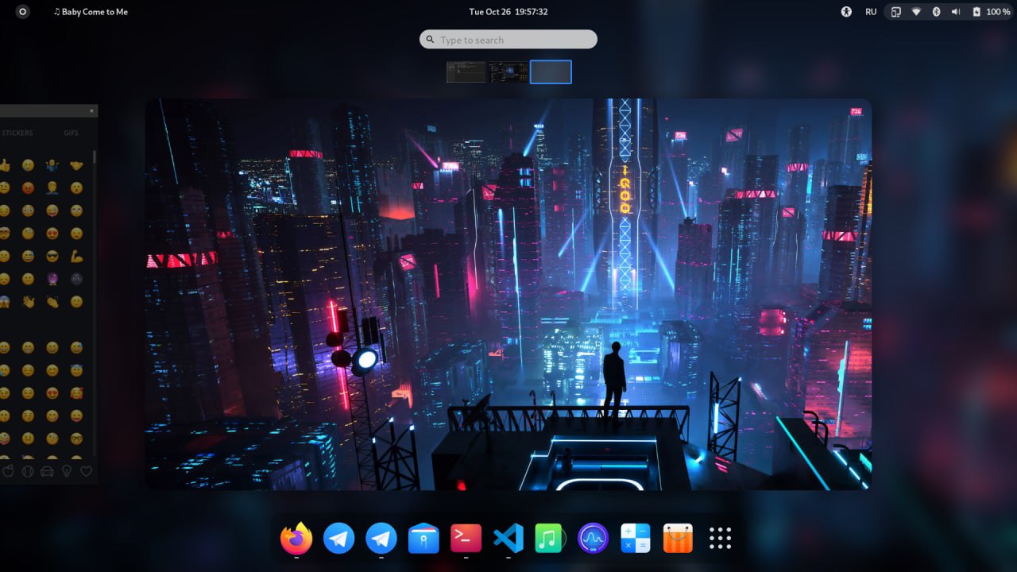Click the Bluetooth status icon
Screen dimensions: 1017x572
(936, 12)
